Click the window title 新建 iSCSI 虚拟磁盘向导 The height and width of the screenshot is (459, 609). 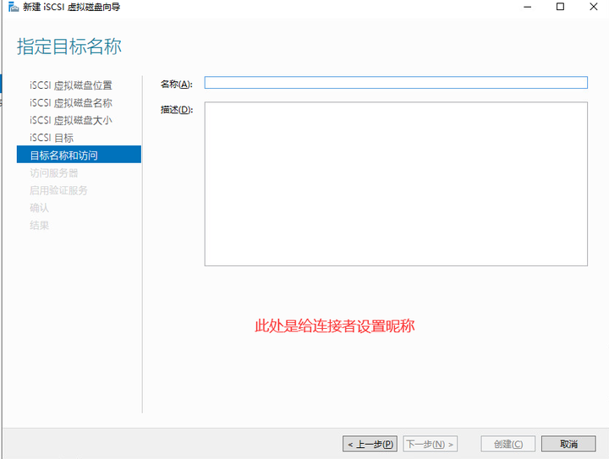(x=71, y=7)
